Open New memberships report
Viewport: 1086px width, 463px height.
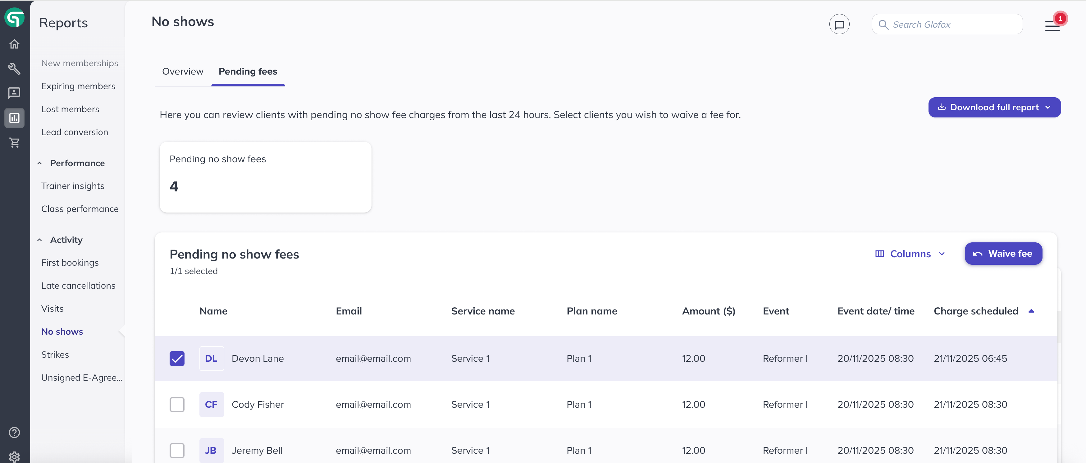point(80,63)
